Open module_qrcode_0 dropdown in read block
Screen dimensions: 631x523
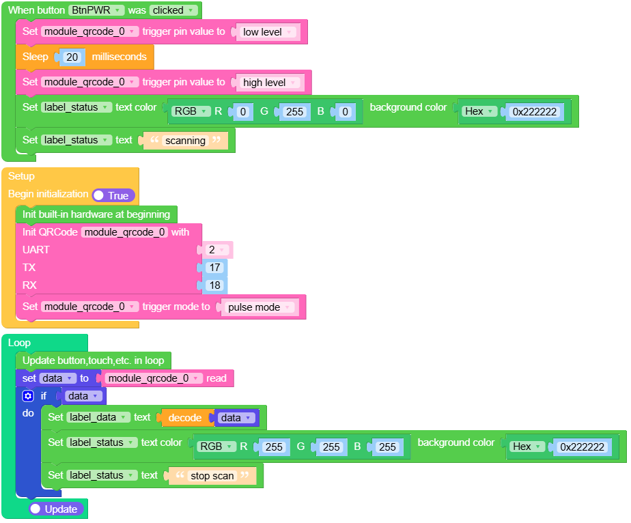(x=154, y=378)
